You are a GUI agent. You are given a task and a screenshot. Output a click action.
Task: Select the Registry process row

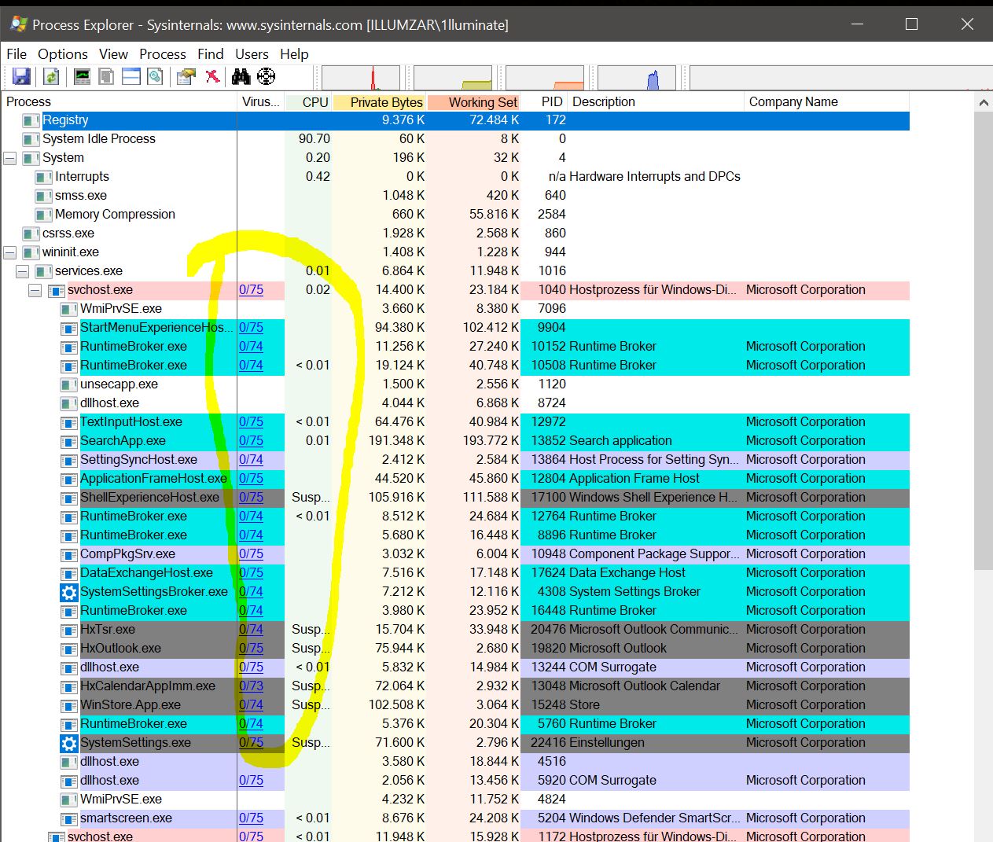455,120
